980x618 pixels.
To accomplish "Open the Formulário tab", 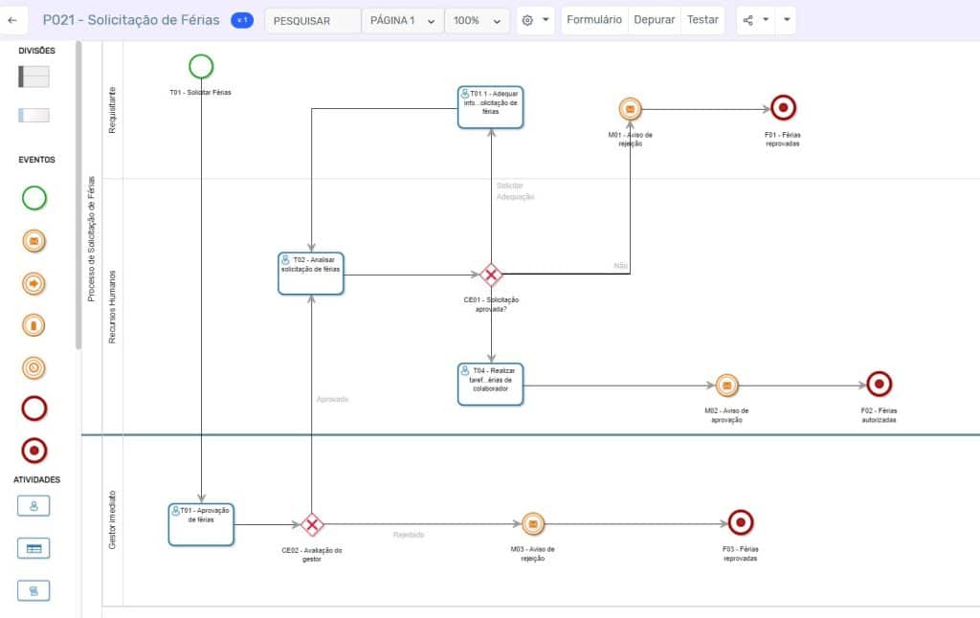I will coord(593,20).
